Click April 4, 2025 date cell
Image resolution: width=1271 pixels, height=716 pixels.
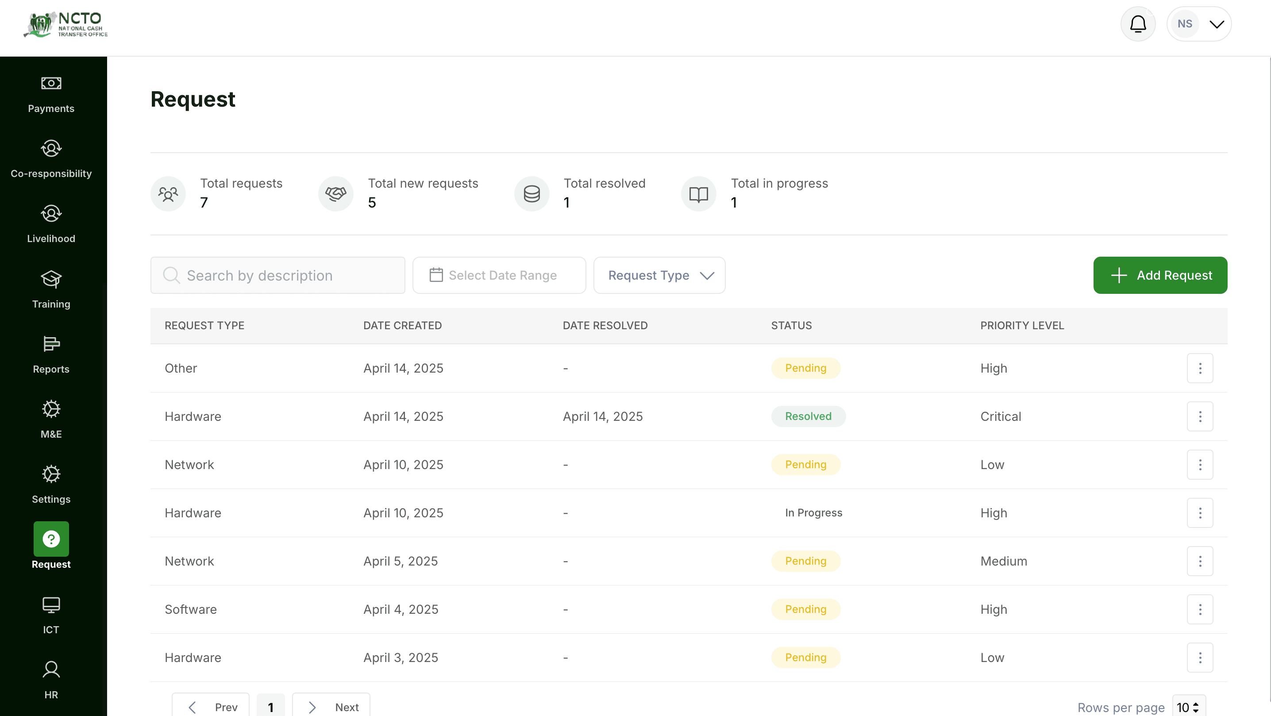pyautogui.click(x=401, y=609)
